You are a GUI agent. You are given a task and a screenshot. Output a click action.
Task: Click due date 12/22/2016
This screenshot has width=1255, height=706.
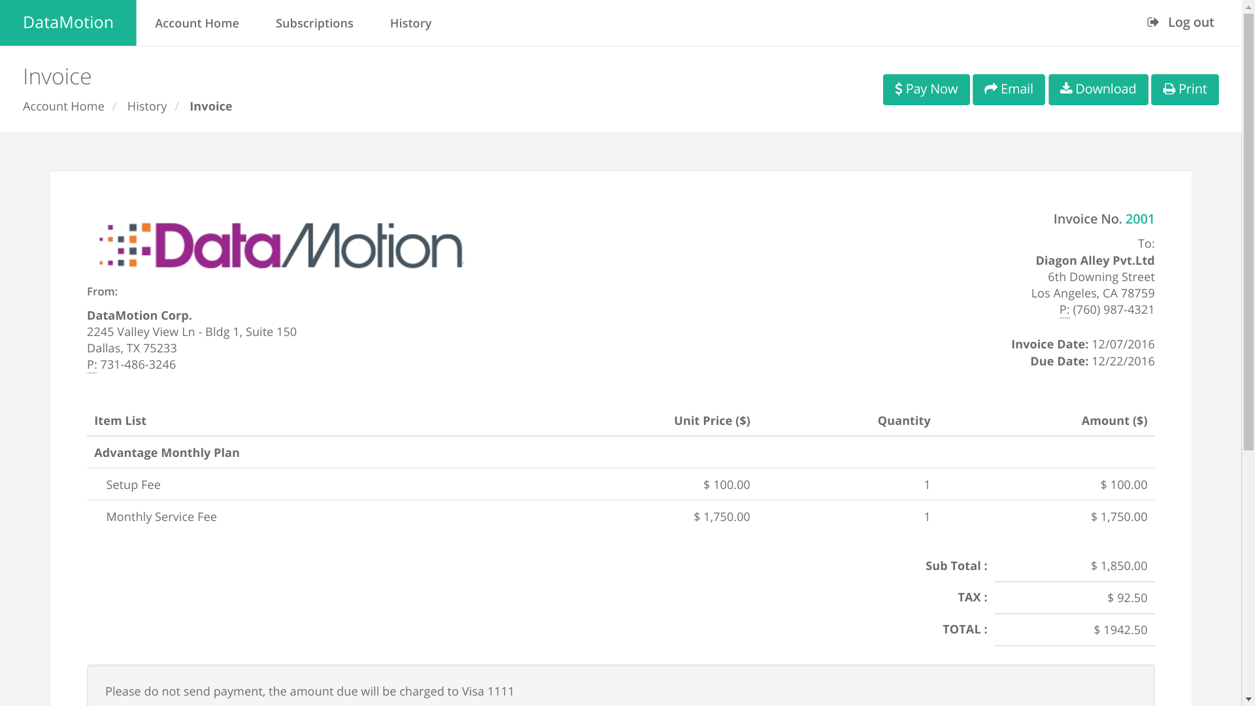tap(1123, 361)
